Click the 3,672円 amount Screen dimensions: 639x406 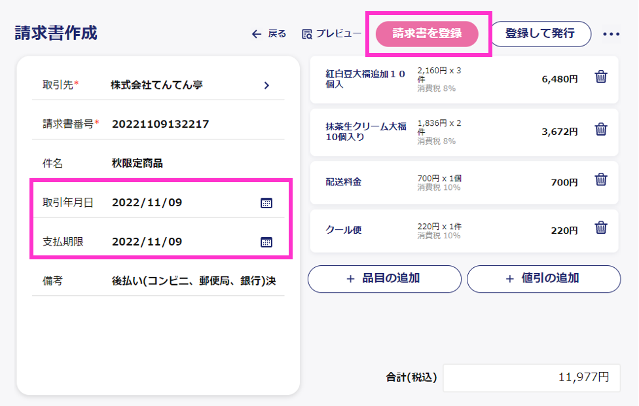tap(560, 132)
